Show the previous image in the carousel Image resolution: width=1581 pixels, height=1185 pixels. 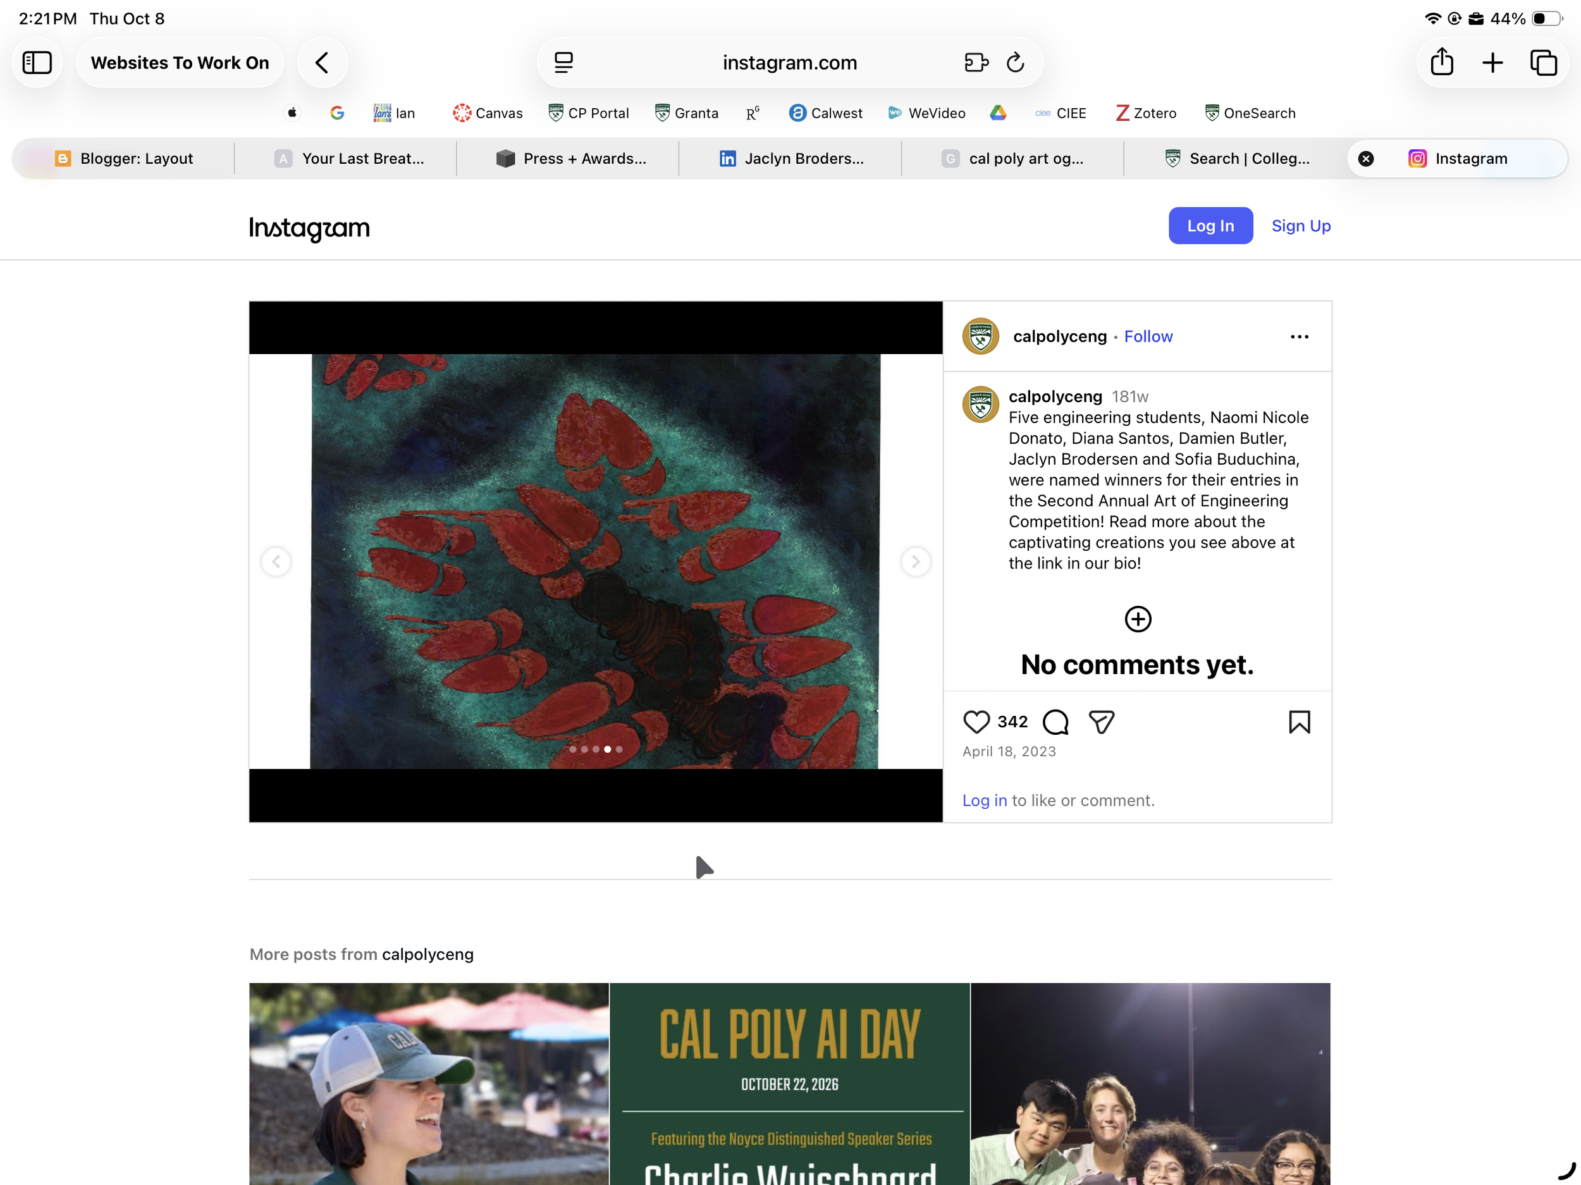276,562
